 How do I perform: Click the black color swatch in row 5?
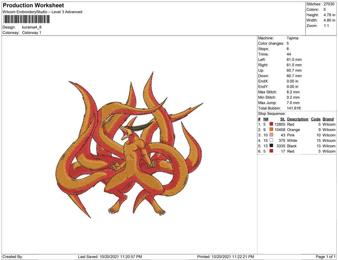271,146
